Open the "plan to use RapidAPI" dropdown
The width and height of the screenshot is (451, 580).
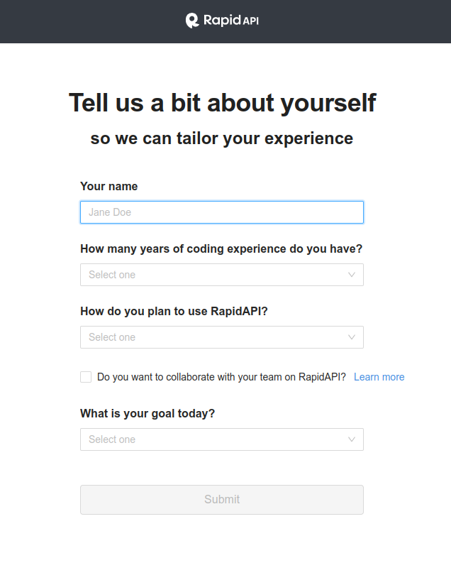click(x=213, y=337)
